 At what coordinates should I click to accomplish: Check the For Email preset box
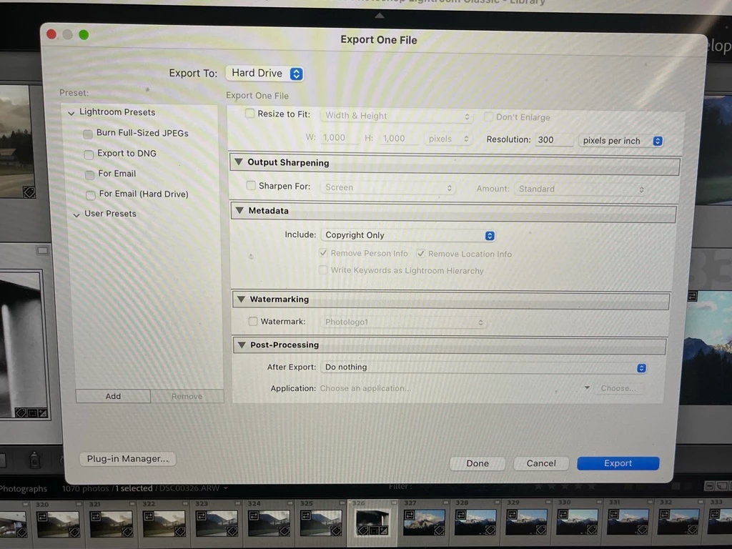pyautogui.click(x=89, y=174)
